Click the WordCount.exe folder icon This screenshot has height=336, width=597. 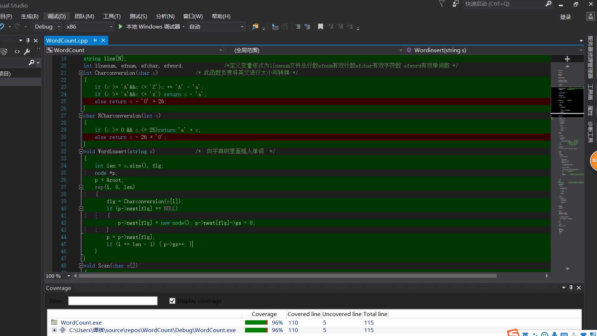click(x=54, y=322)
